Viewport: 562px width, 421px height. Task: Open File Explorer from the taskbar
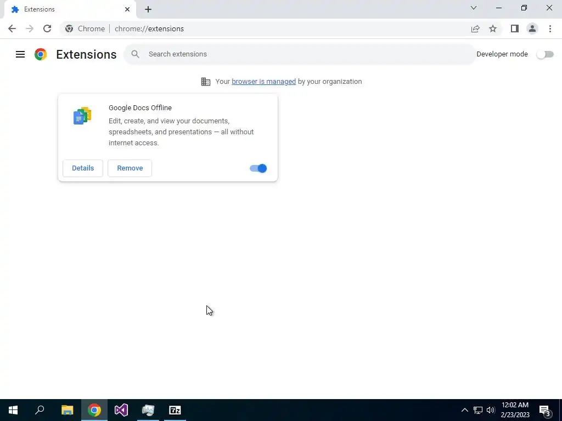[67, 410]
